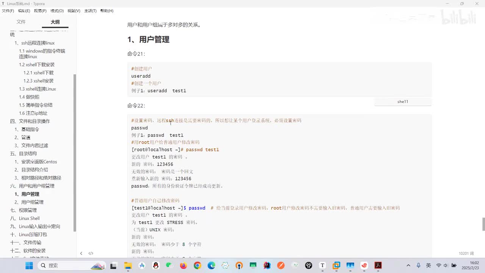The image size is (485, 273).
Task: Open Postman from taskbar
Action: pyautogui.click(x=281, y=265)
